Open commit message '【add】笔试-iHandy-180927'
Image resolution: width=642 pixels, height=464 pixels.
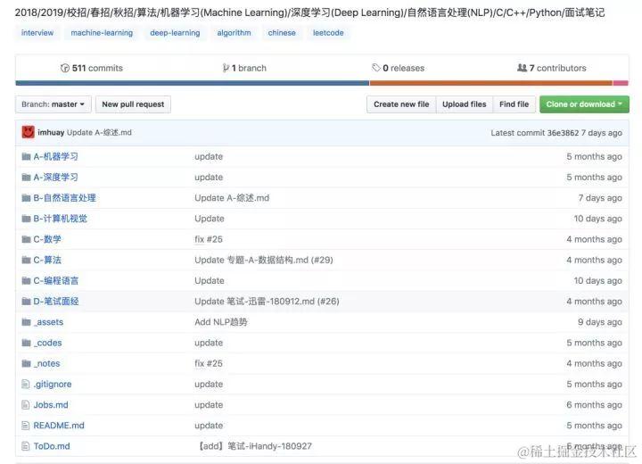click(256, 446)
